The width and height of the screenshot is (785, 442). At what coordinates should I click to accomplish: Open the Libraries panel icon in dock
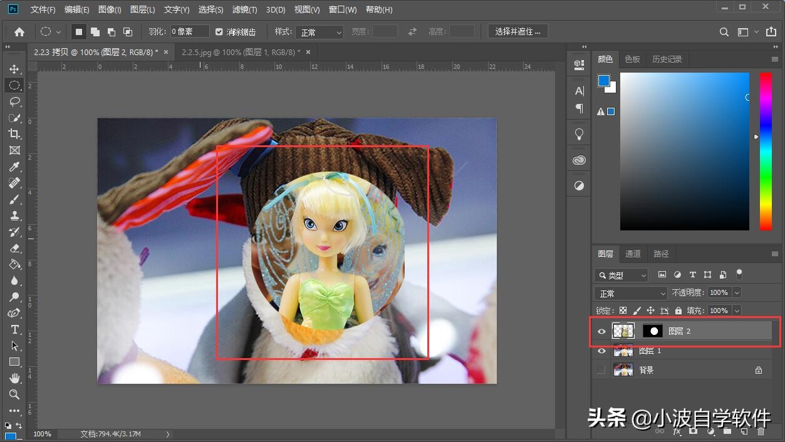point(579,160)
